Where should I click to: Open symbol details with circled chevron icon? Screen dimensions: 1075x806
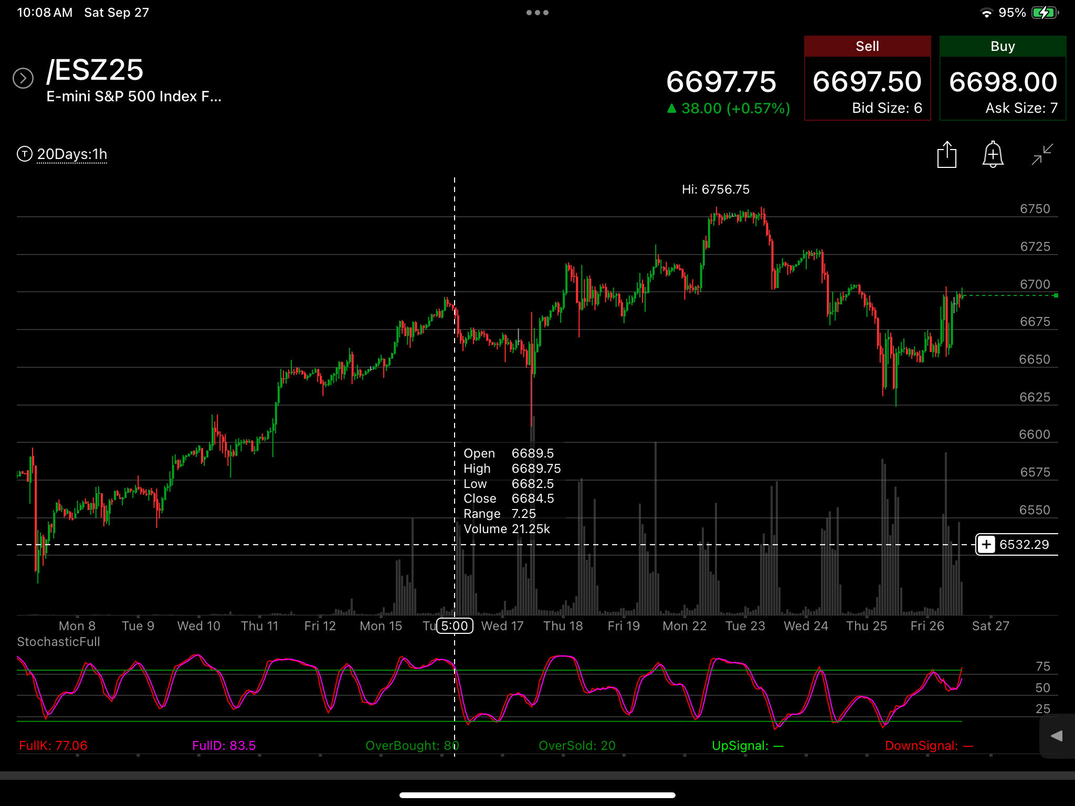(x=23, y=78)
